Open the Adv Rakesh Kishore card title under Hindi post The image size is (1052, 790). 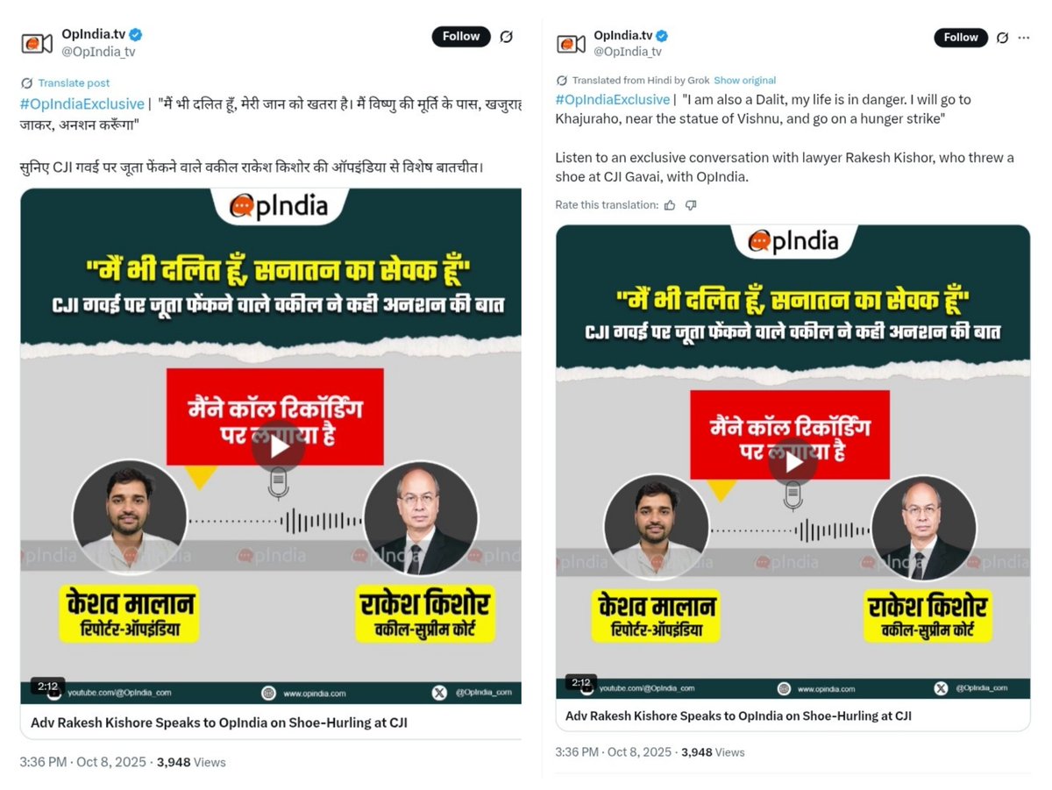point(219,723)
